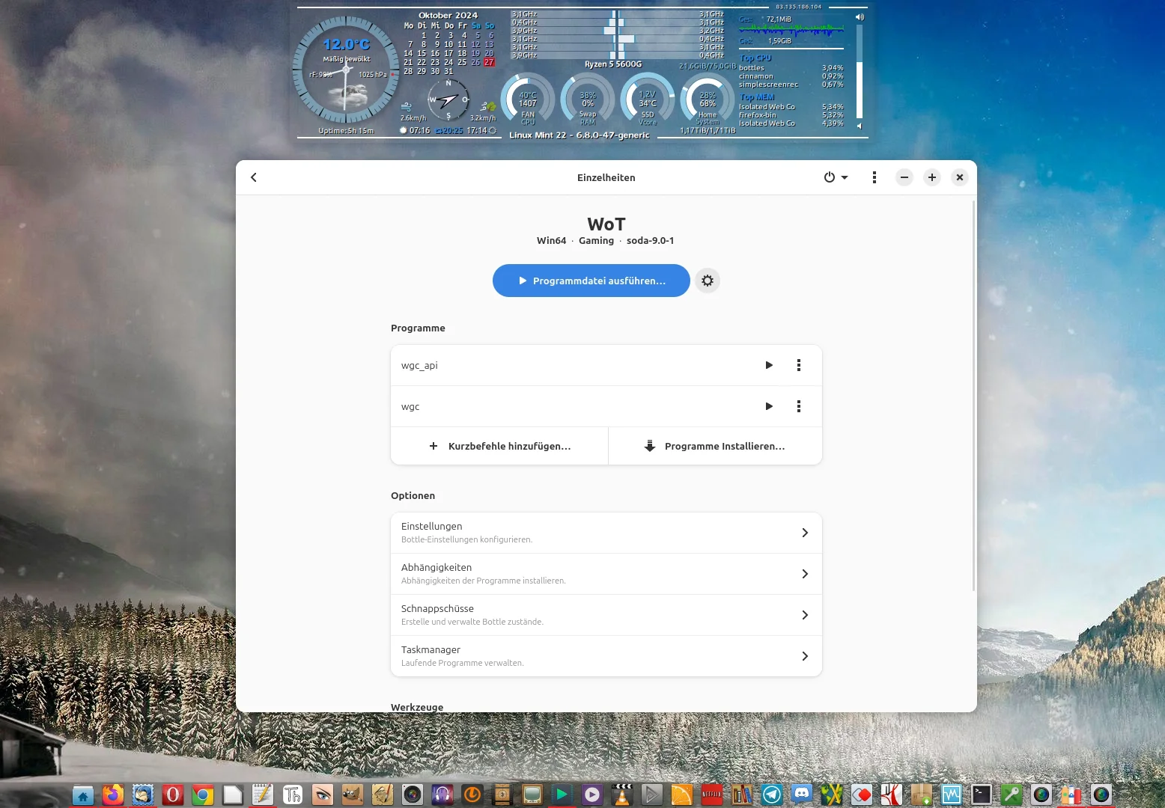The height and width of the screenshot is (808, 1165).
Task: Launch Firefox from the dock
Action: click(x=113, y=795)
